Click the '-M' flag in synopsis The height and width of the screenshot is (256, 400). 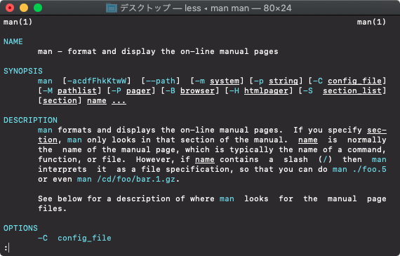(x=48, y=90)
